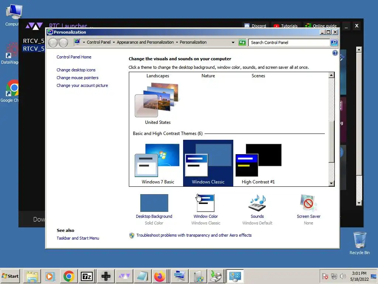
Task: Open 7-Zip from taskbar
Action: click(x=87, y=276)
